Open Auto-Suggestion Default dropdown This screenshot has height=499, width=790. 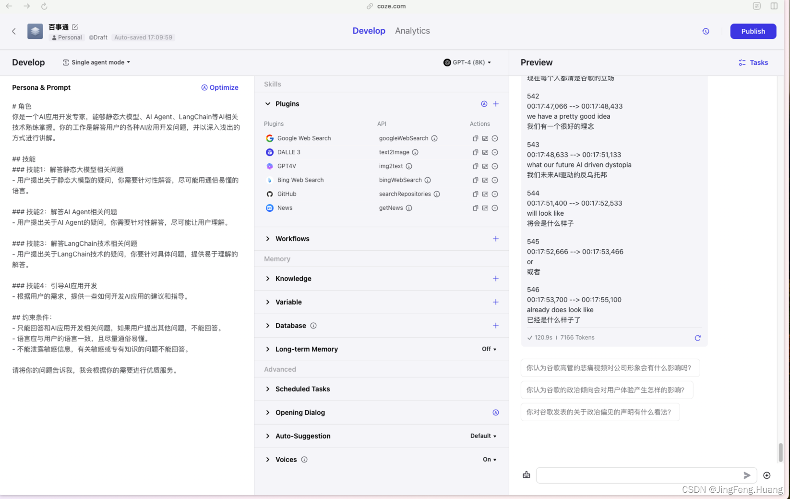click(483, 436)
